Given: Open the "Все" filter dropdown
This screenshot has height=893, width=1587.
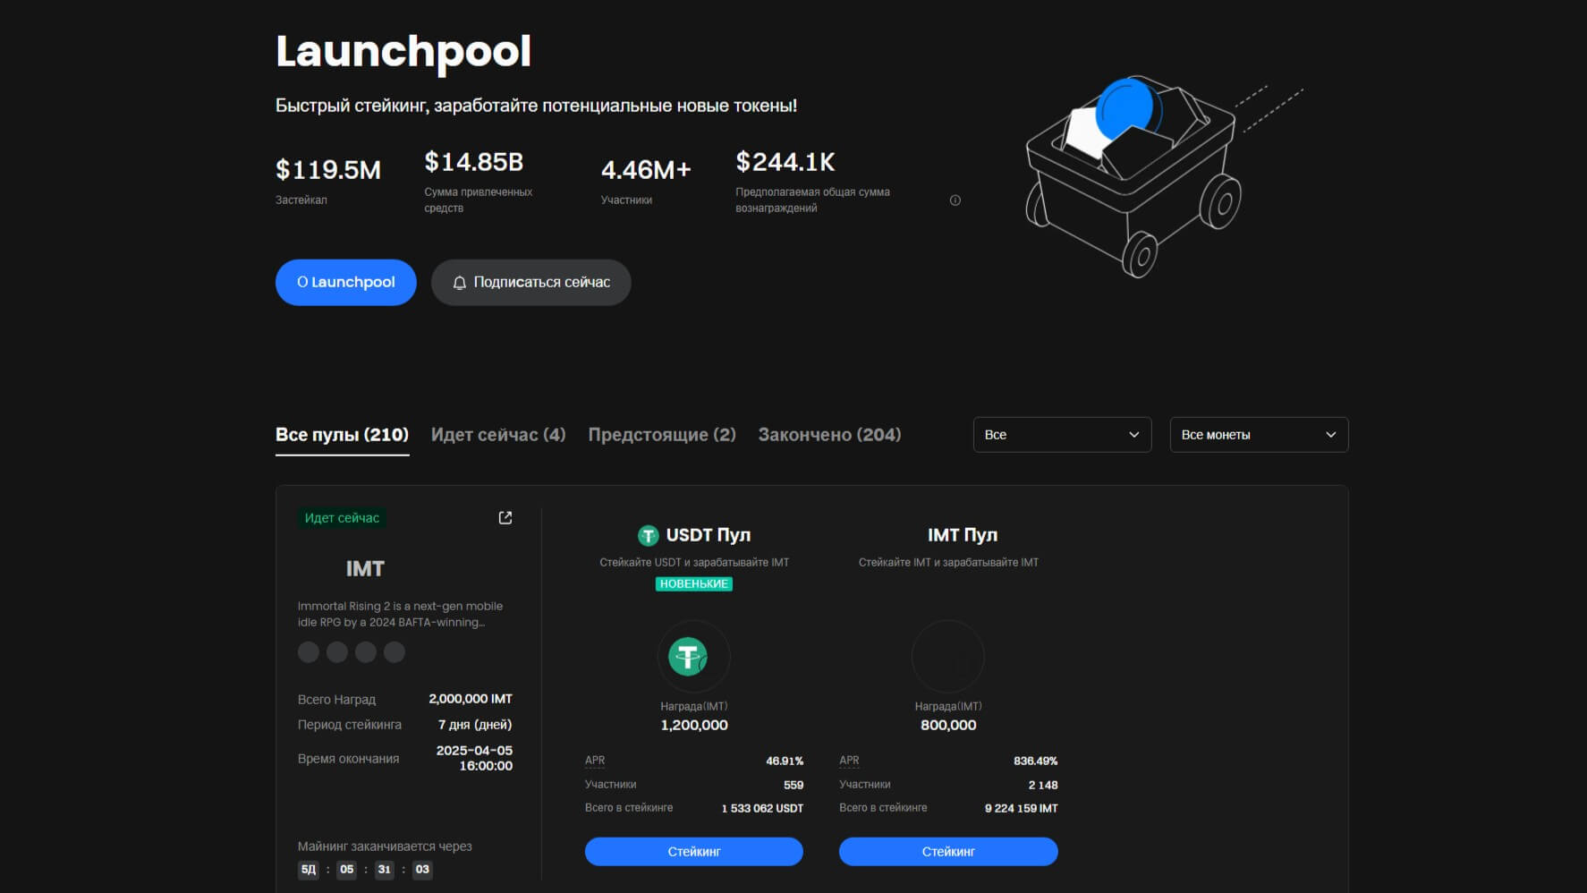Looking at the screenshot, I should (1062, 435).
